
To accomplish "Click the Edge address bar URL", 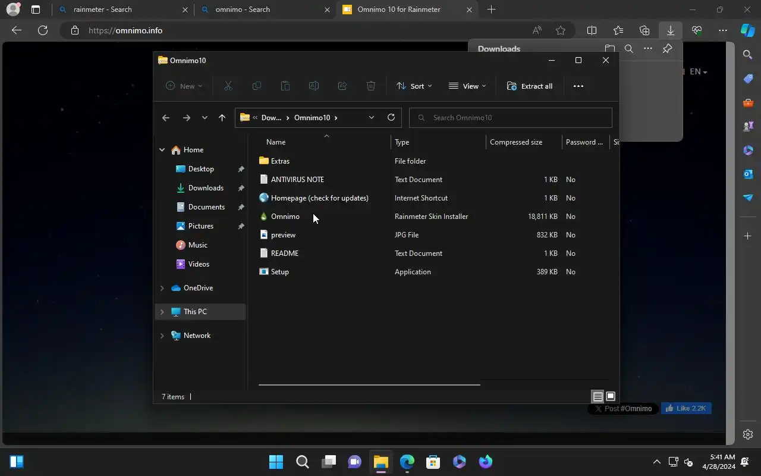I will click(x=125, y=30).
